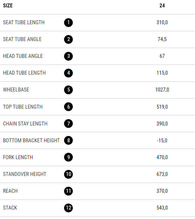The width and height of the screenshot is (195, 219).
Task: Select the size 24 column header
Action: [x=162, y=6]
